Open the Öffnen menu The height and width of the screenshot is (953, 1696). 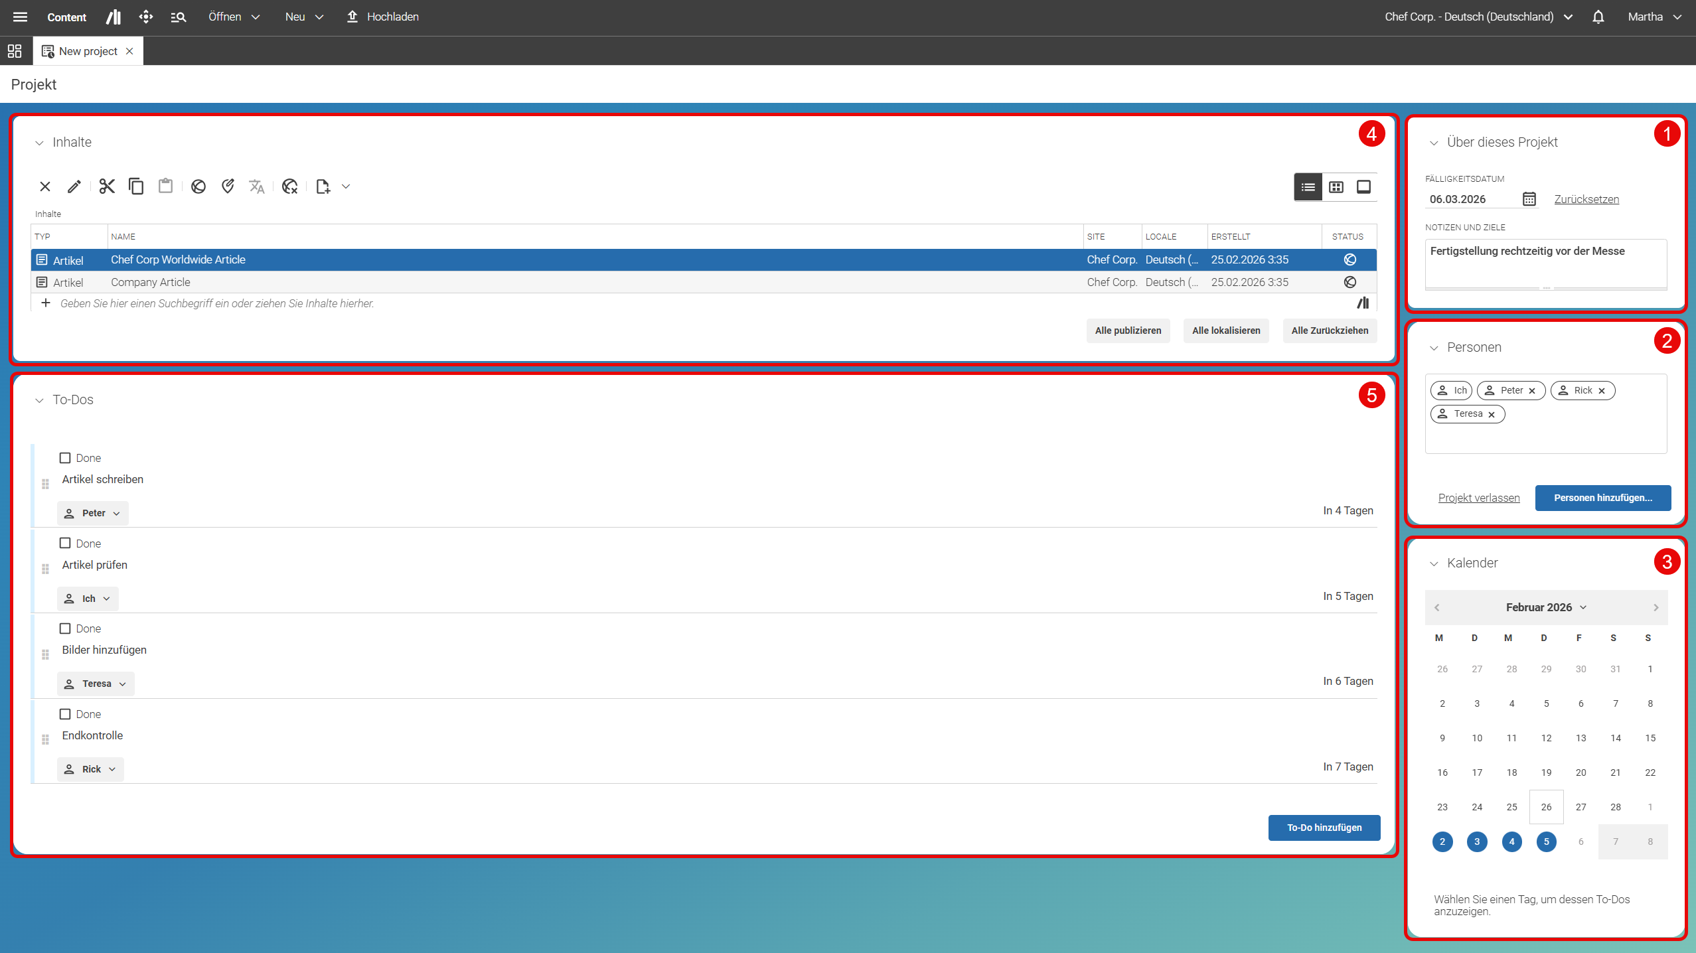[x=234, y=17]
